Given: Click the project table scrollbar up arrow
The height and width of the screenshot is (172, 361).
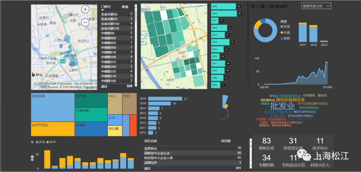Looking at the screenshot, I should [251, 140].
